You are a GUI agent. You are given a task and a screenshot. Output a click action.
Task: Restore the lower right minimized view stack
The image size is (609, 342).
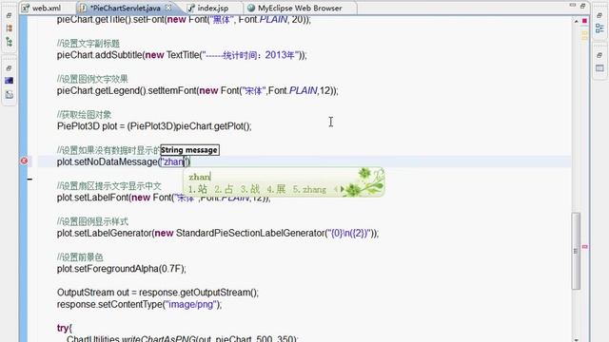[x=599, y=55]
